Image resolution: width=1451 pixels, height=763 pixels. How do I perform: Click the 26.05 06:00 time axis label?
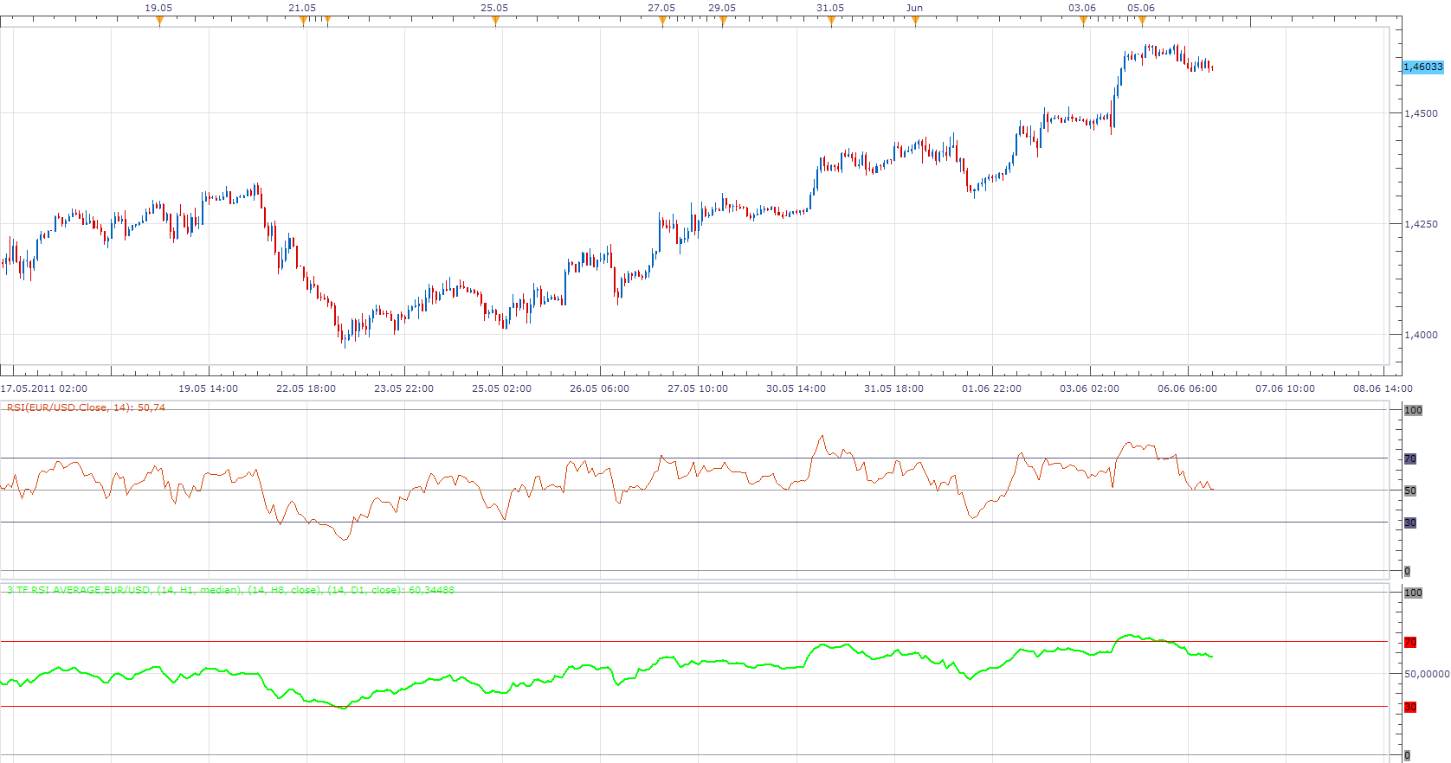(x=599, y=388)
